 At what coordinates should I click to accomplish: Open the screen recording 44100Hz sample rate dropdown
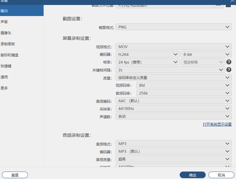(x=173, y=109)
